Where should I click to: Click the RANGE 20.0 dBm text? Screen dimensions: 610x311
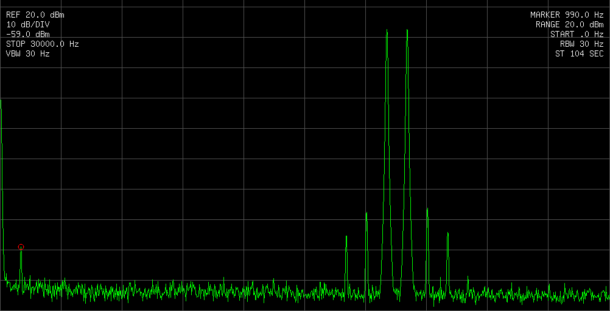(x=570, y=25)
